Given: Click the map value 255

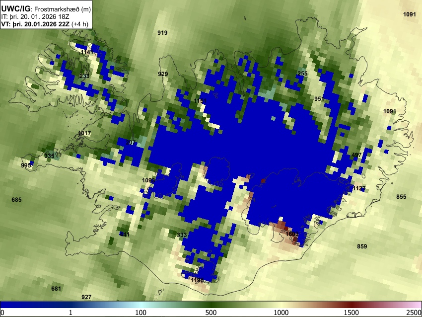Looking at the screenshot, I should point(302,74).
